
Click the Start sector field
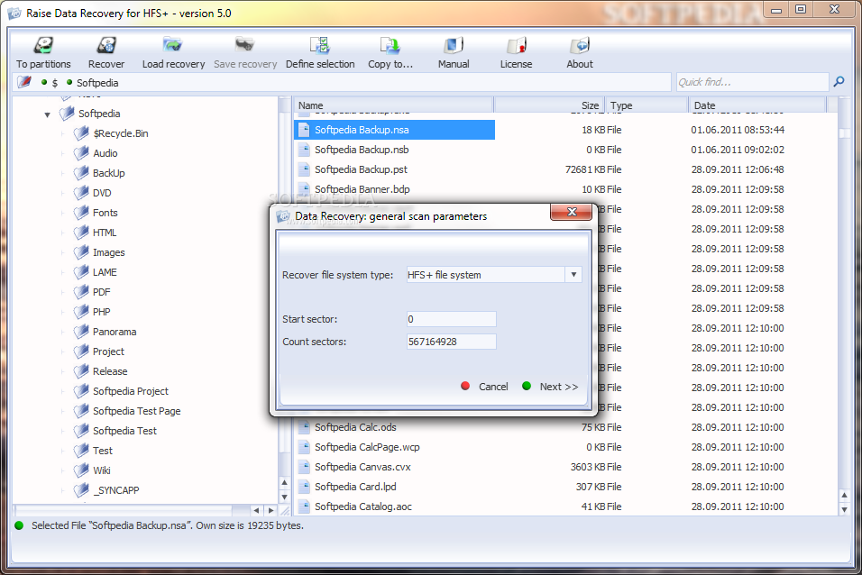452,319
